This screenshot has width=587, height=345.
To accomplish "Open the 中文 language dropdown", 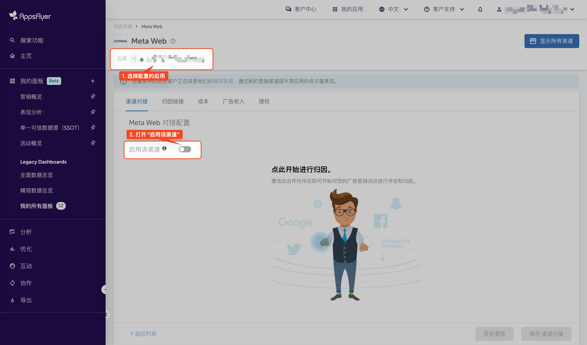I will (x=393, y=9).
